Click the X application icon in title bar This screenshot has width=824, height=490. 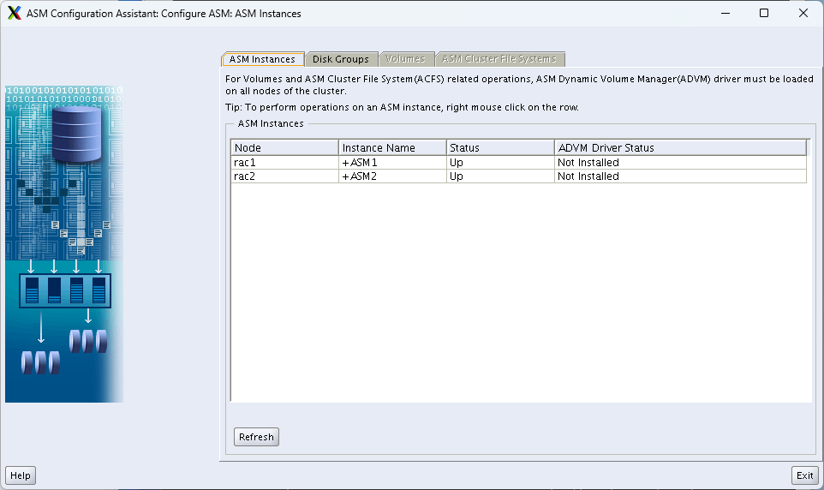click(x=15, y=13)
